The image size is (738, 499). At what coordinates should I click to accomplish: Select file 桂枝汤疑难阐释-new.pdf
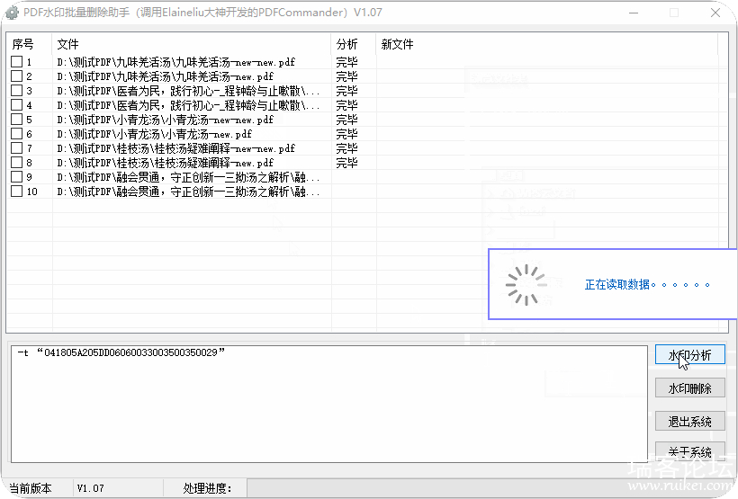click(166, 163)
